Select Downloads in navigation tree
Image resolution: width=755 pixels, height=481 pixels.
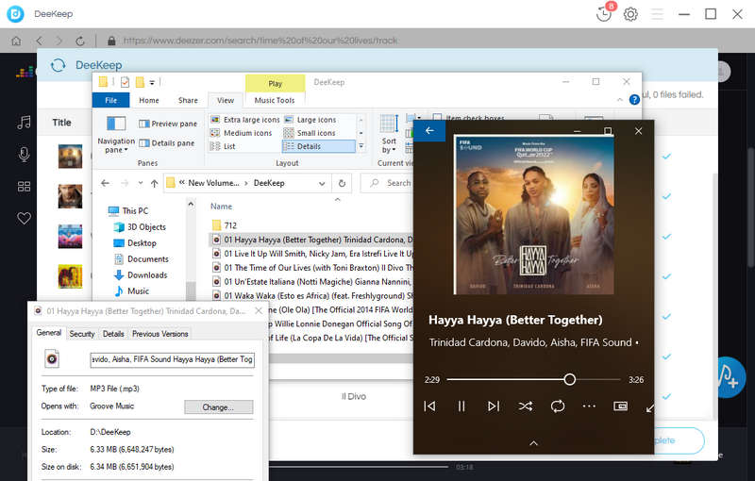(x=141, y=275)
